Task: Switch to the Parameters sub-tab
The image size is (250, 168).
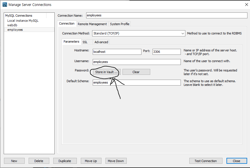Action: pyautogui.click(x=71, y=42)
